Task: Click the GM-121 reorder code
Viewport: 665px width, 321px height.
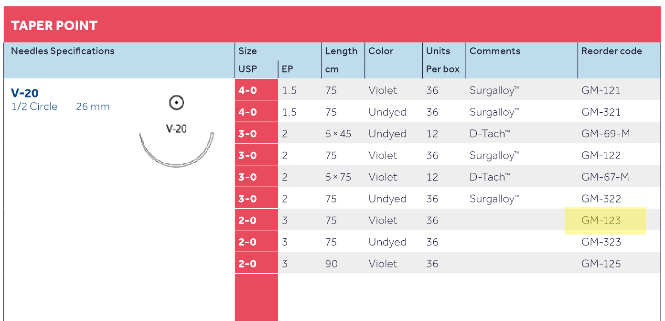Action: tap(601, 90)
